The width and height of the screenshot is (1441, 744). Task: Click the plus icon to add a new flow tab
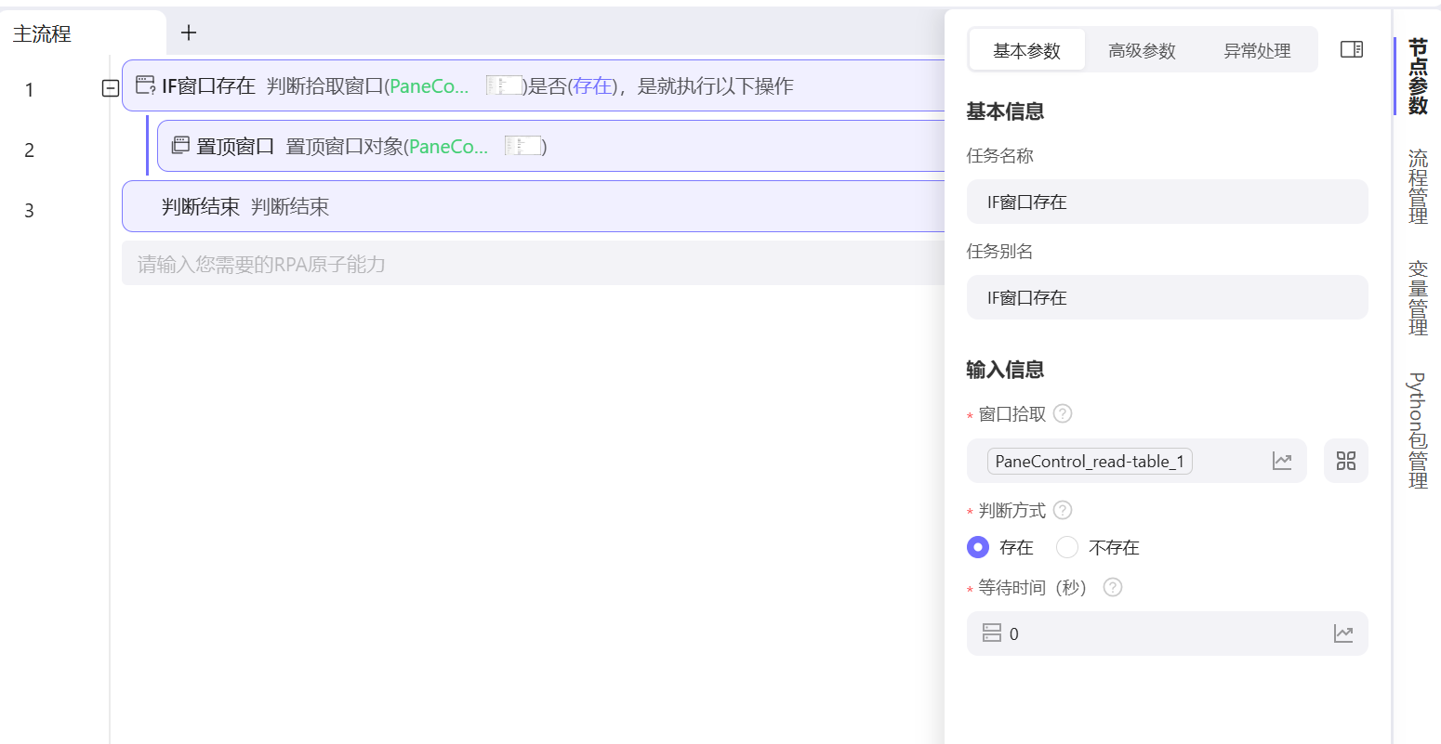pyautogui.click(x=189, y=33)
